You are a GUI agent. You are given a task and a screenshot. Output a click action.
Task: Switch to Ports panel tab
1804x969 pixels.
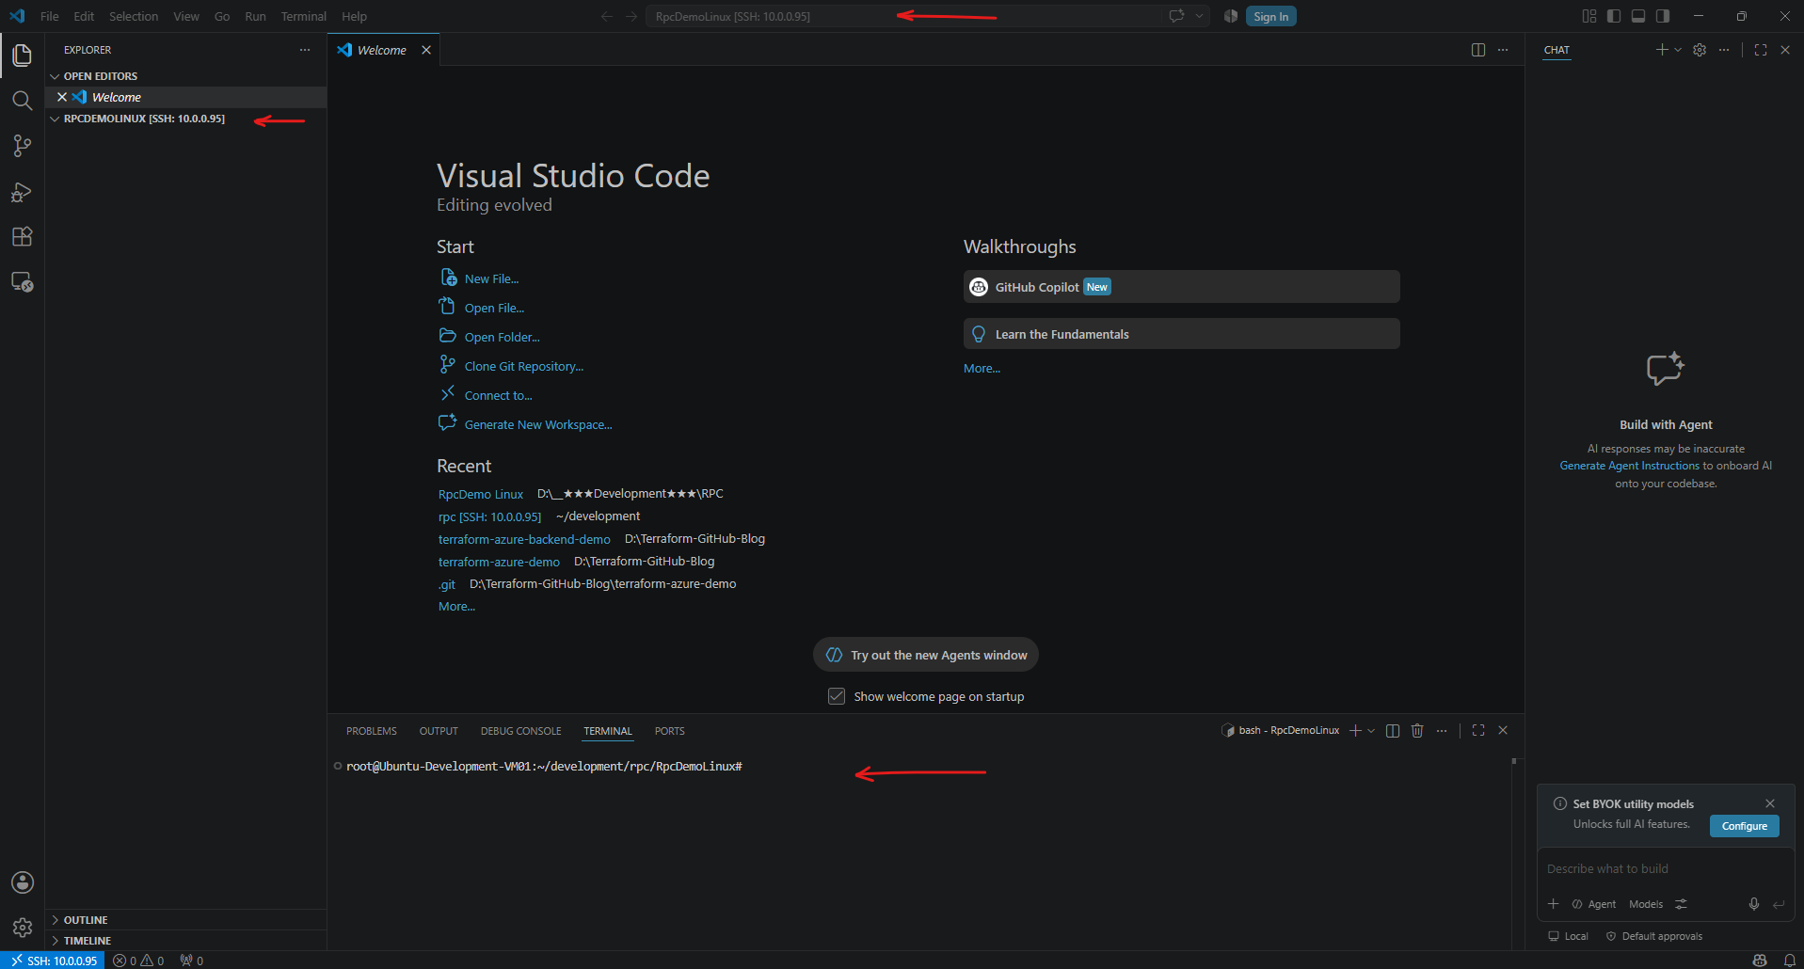670,731
